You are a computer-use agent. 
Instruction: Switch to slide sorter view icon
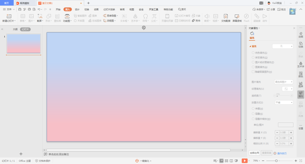[226, 161]
